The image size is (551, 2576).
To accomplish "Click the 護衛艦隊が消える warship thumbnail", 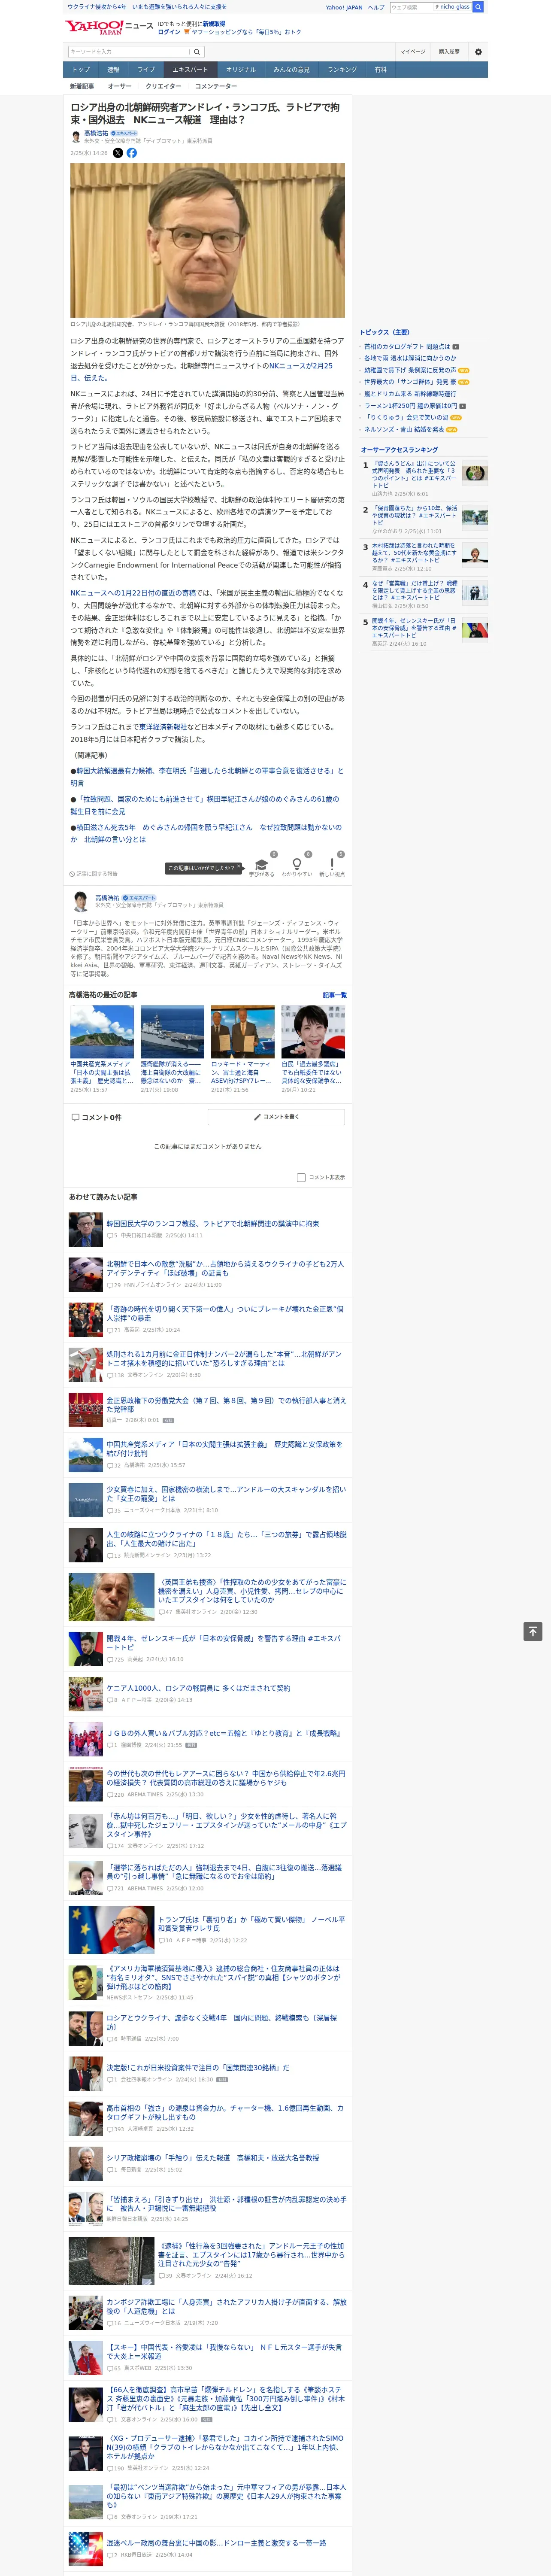I will click(x=172, y=1032).
